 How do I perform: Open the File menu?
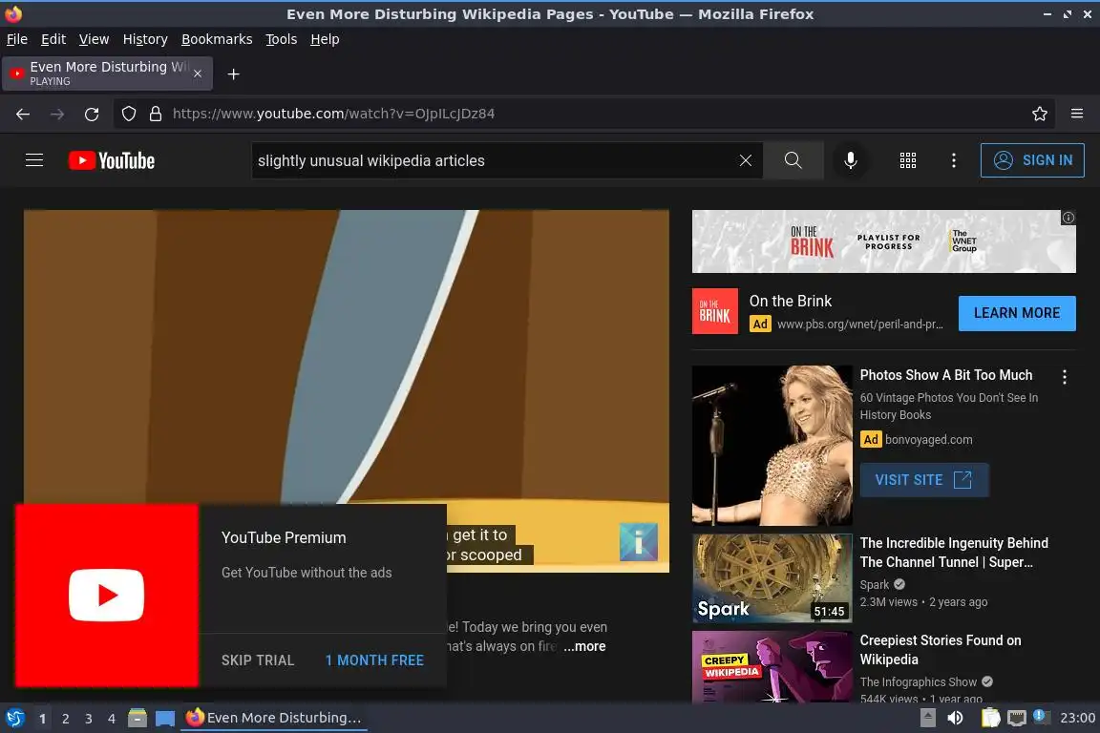click(x=17, y=39)
